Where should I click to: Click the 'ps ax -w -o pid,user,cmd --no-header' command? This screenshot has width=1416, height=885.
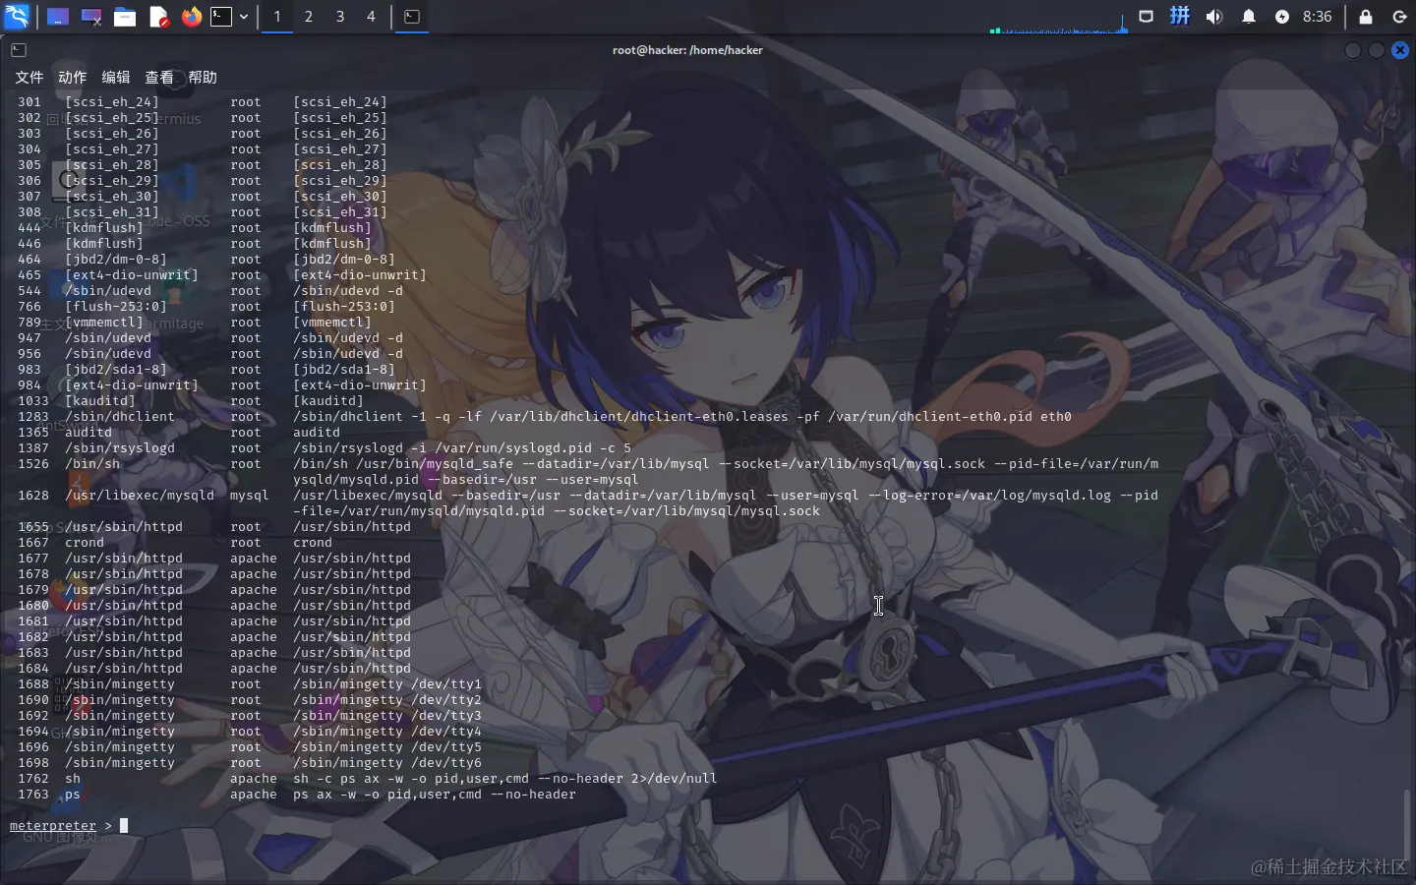[435, 795]
